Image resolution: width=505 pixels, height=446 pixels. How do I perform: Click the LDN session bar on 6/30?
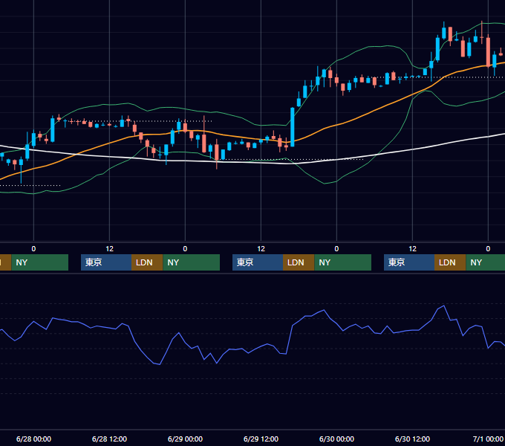pos(450,262)
